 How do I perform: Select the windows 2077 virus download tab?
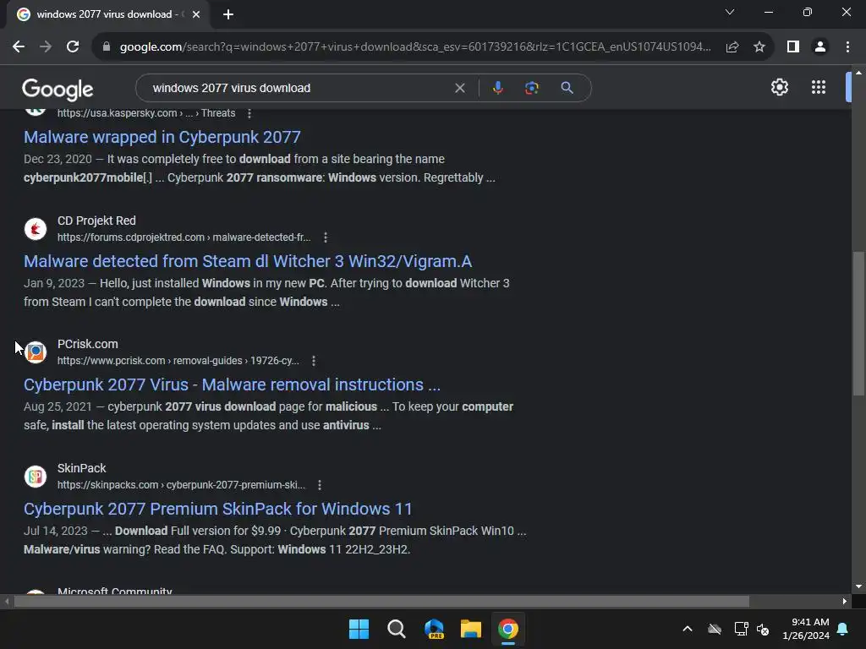(108, 14)
